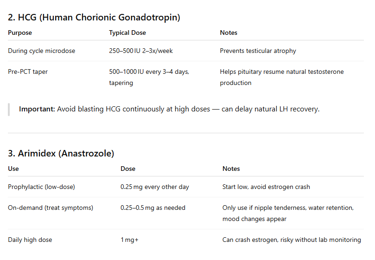
Task: Click the On-demand (treat symptoms) cell
Action: [51, 208]
